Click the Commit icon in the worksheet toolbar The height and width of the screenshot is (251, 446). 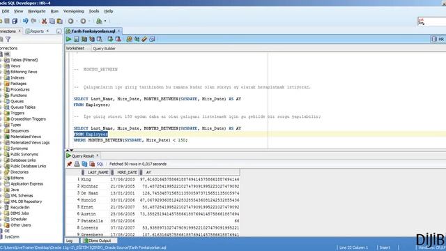pos(110,39)
